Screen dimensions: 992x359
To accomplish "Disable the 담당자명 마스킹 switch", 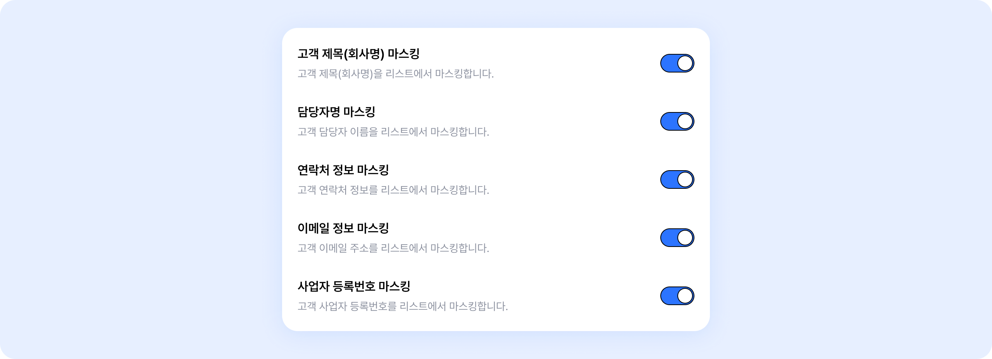I will point(677,121).
